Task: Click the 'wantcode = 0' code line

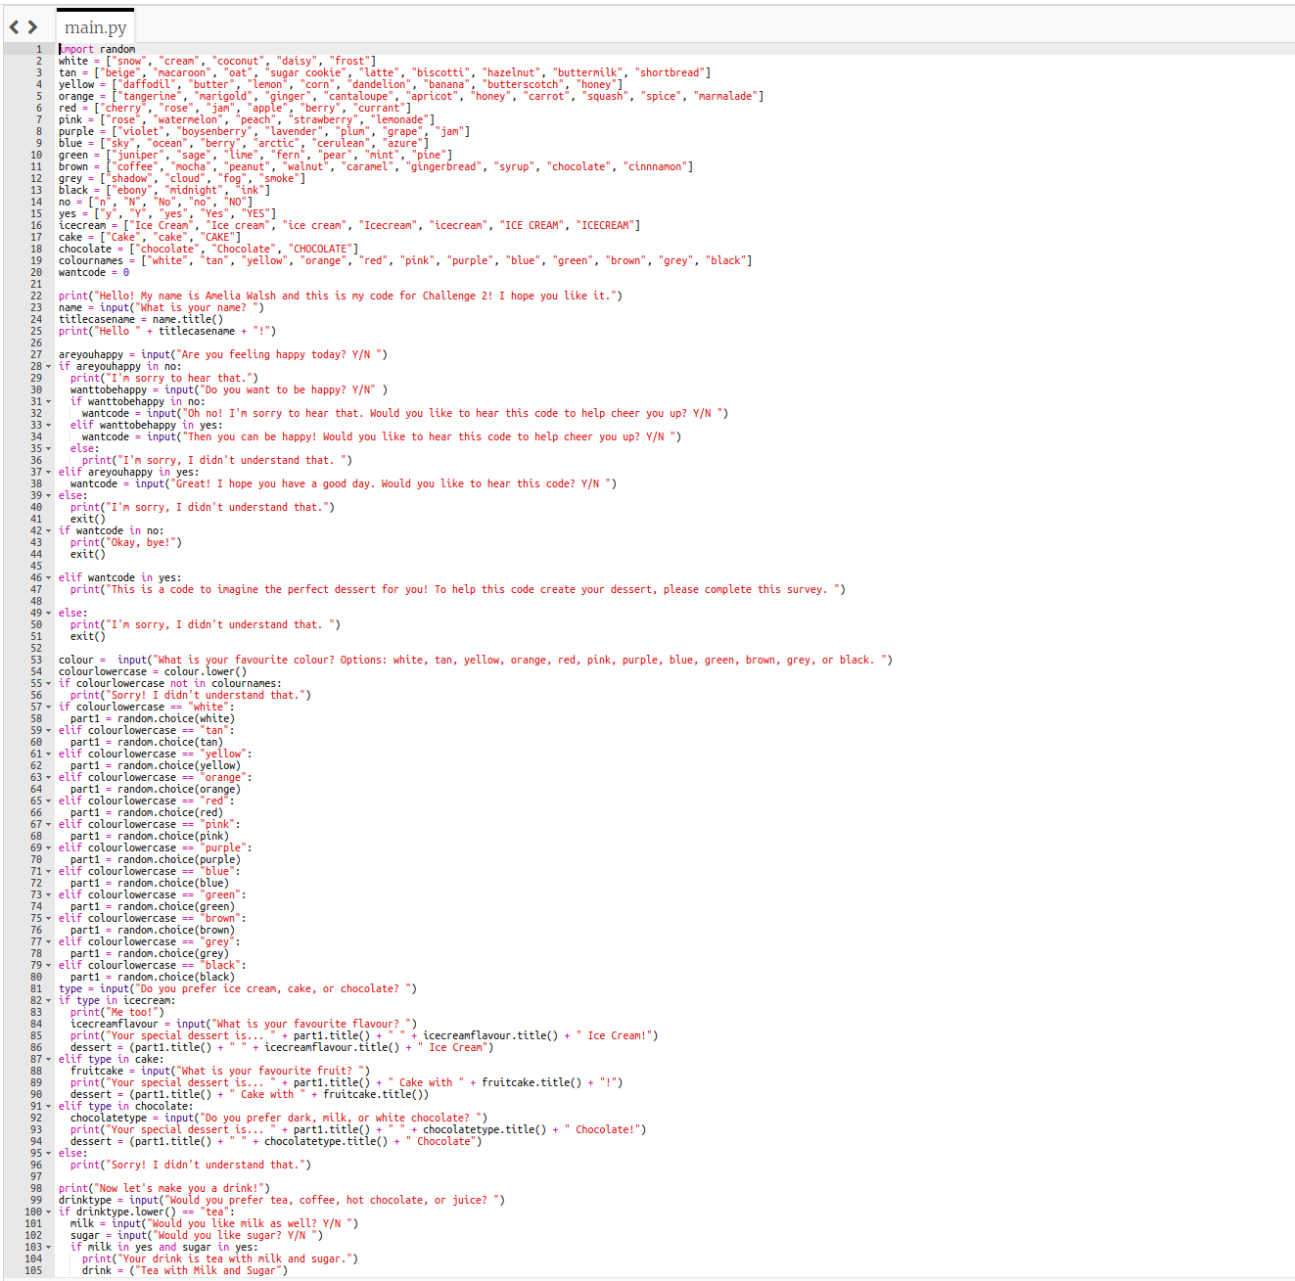Action: point(94,273)
